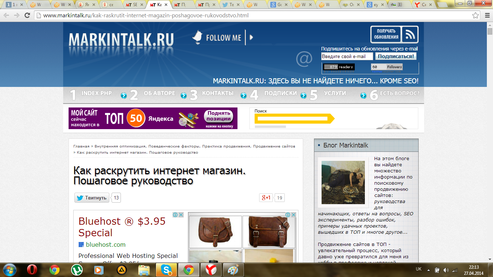Open Windows Media Player from the taskbar
The image size is (493, 277).
pos(98,270)
